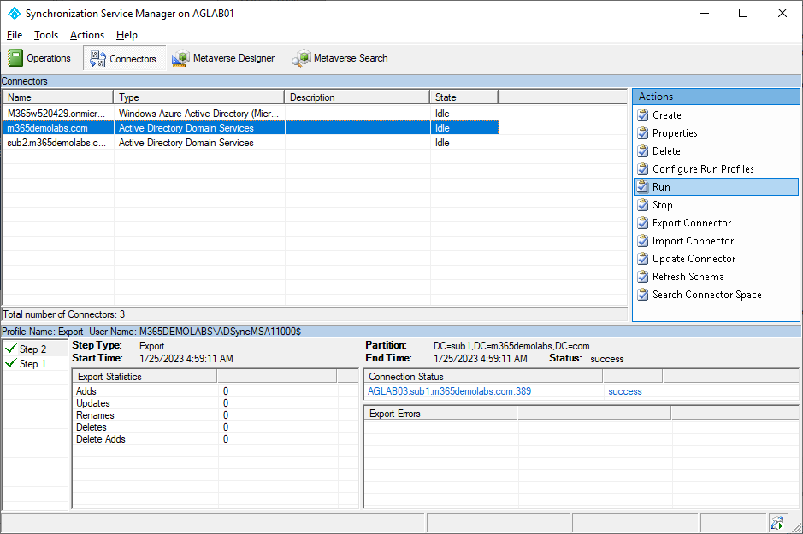Open the Tools menu
This screenshot has width=803, height=534.
46,35
